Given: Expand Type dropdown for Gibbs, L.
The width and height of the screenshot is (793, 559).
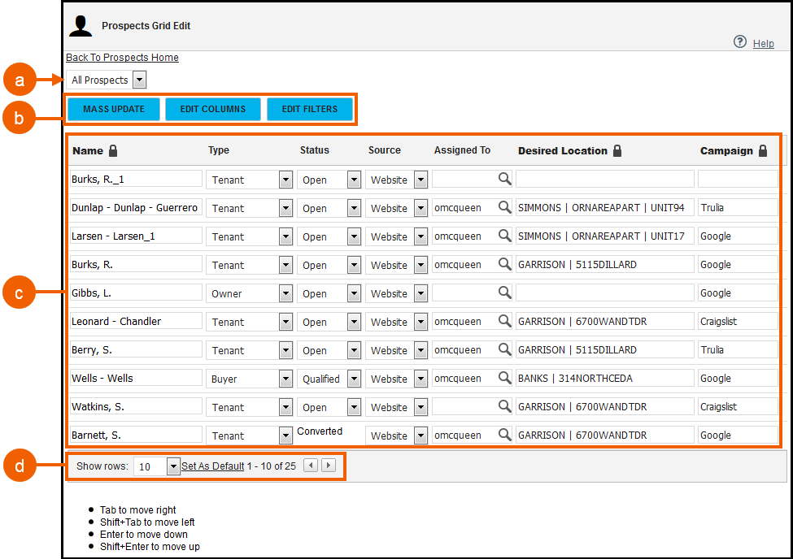Looking at the screenshot, I should click(285, 293).
